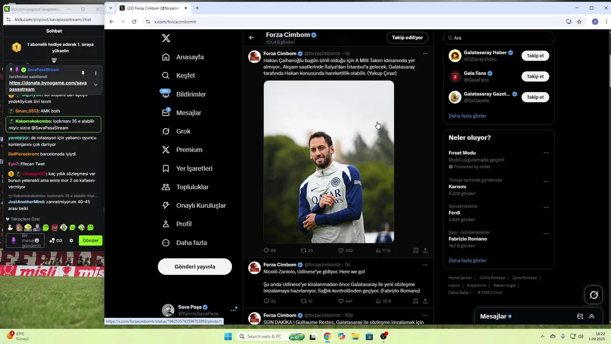Repost the Zaniolo post with 10 reposts
The width and height of the screenshot is (611, 344).
(306, 301)
